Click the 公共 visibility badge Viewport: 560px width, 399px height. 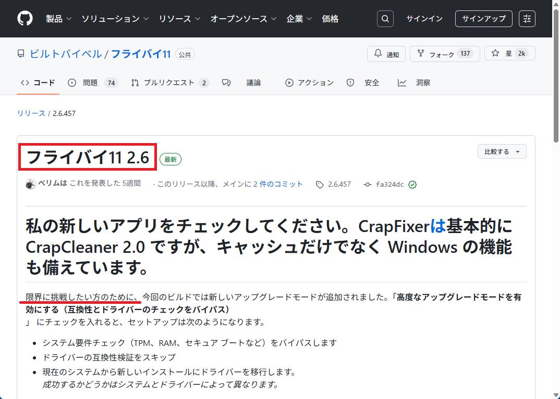(185, 55)
